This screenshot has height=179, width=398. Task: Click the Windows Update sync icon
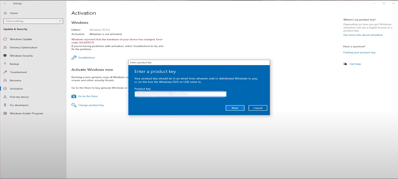click(5, 39)
